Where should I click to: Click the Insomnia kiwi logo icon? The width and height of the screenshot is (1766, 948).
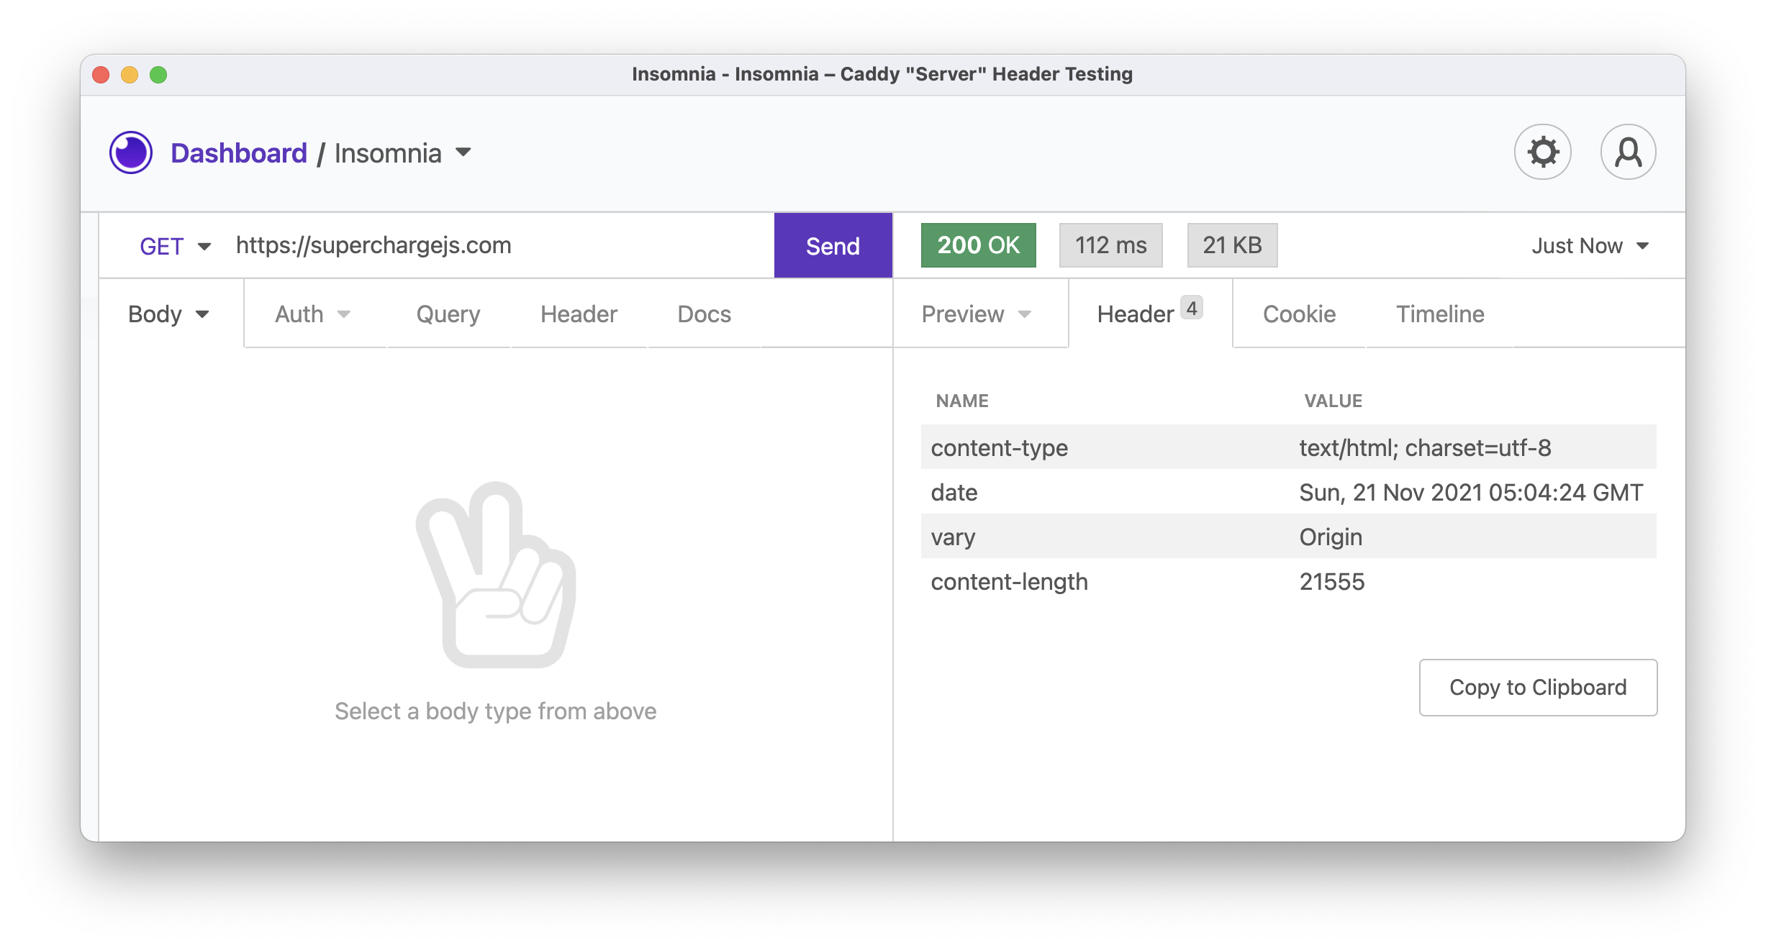tap(130, 152)
